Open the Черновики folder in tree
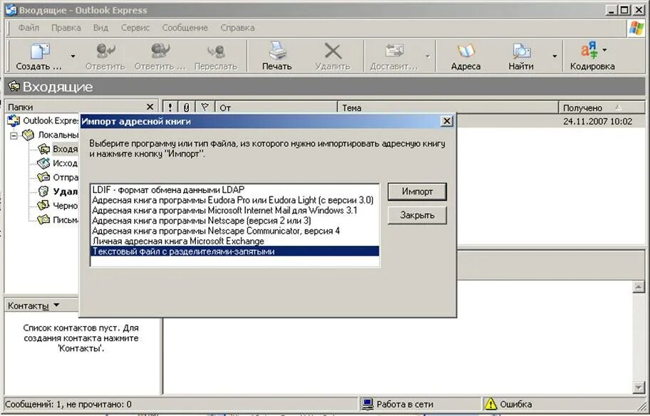Viewport: 650px width, 416px height. click(58, 206)
